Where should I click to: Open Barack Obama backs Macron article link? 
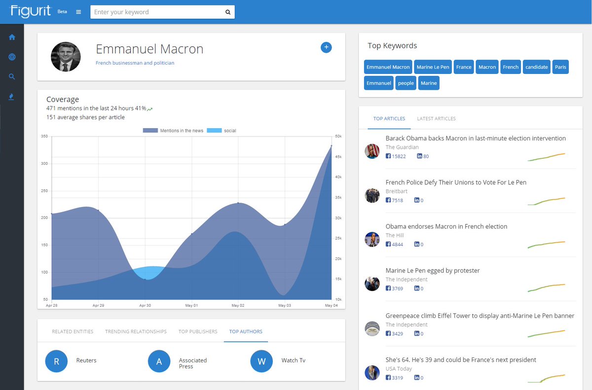point(476,139)
